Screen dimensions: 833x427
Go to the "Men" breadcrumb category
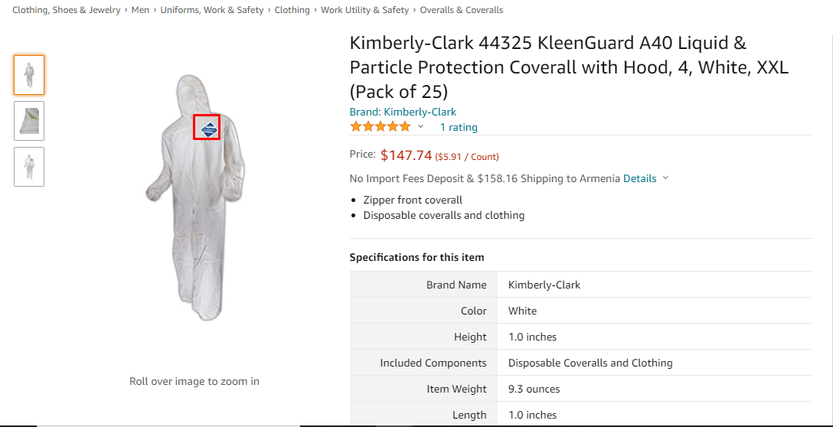coord(140,10)
